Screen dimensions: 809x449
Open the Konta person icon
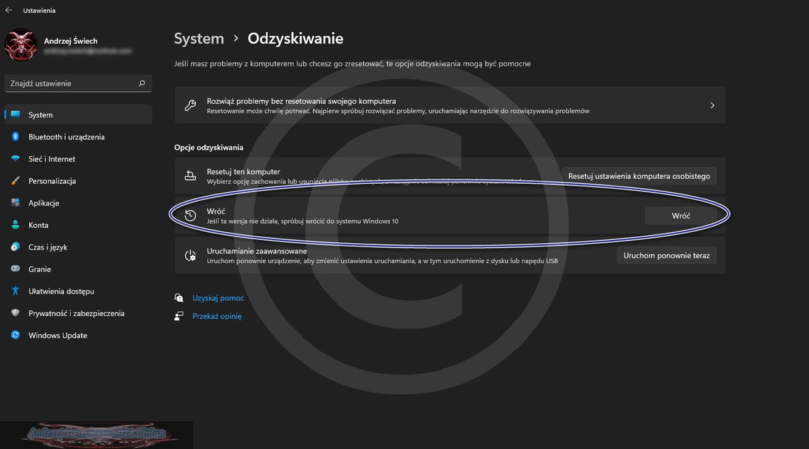point(15,225)
